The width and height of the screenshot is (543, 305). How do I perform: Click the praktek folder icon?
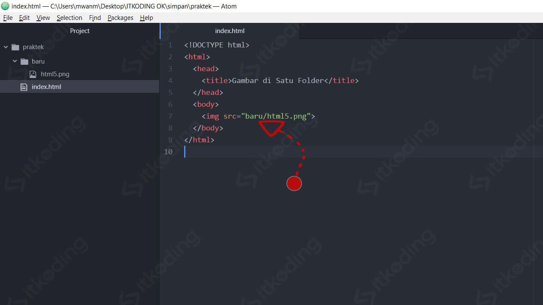[x=16, y=47]
